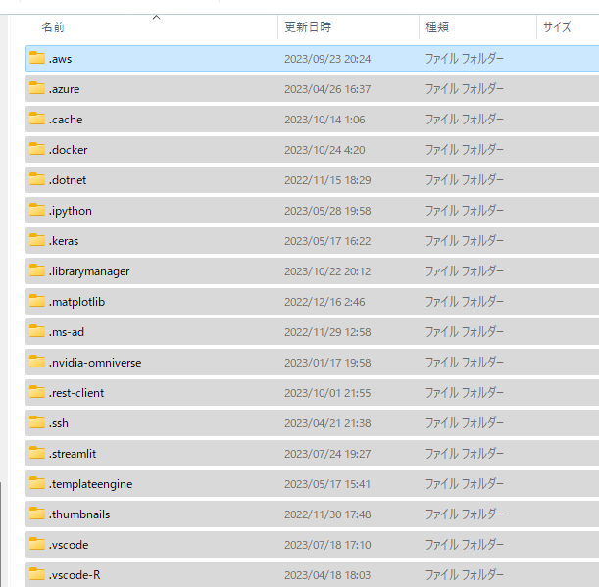Select the .aws folder name
The width and height of the screenshot is (599, 587).
point(60,59)
